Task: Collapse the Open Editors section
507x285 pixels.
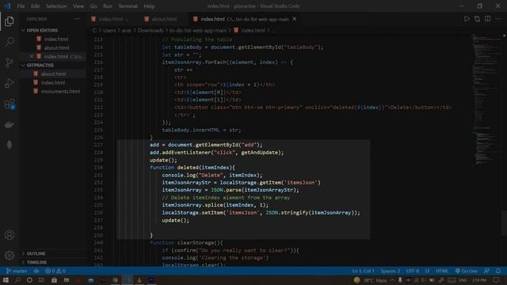Action: pyautogui.click(x=42, y=30)
